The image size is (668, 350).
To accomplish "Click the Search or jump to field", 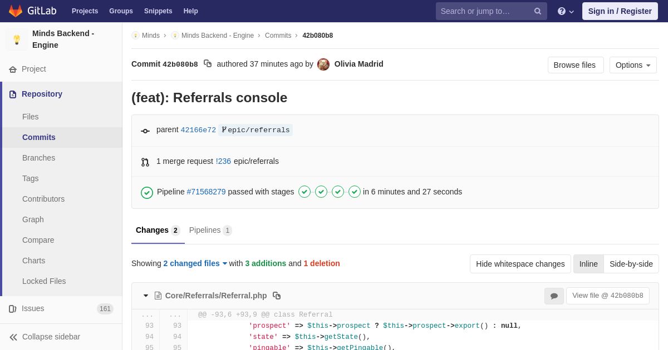I will pos(484,11).
